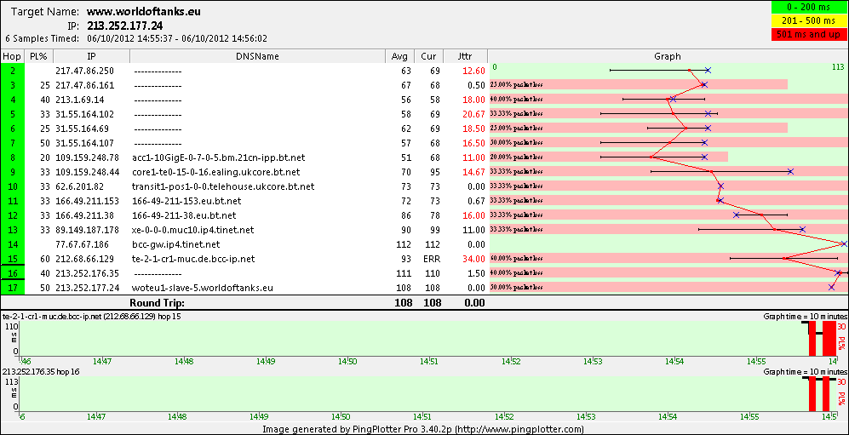Click Graph time = 10 minutes on hop 16
Image resolution: width=849 pixels, height=435 pixels.
[x=805, y=372]
